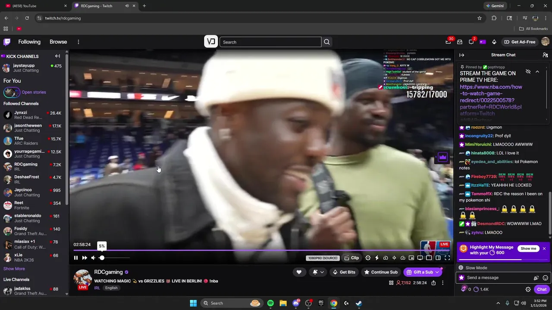Collapse the left channels sidebar arrow
Screen dimensions: 552x310
pos(57,56)
